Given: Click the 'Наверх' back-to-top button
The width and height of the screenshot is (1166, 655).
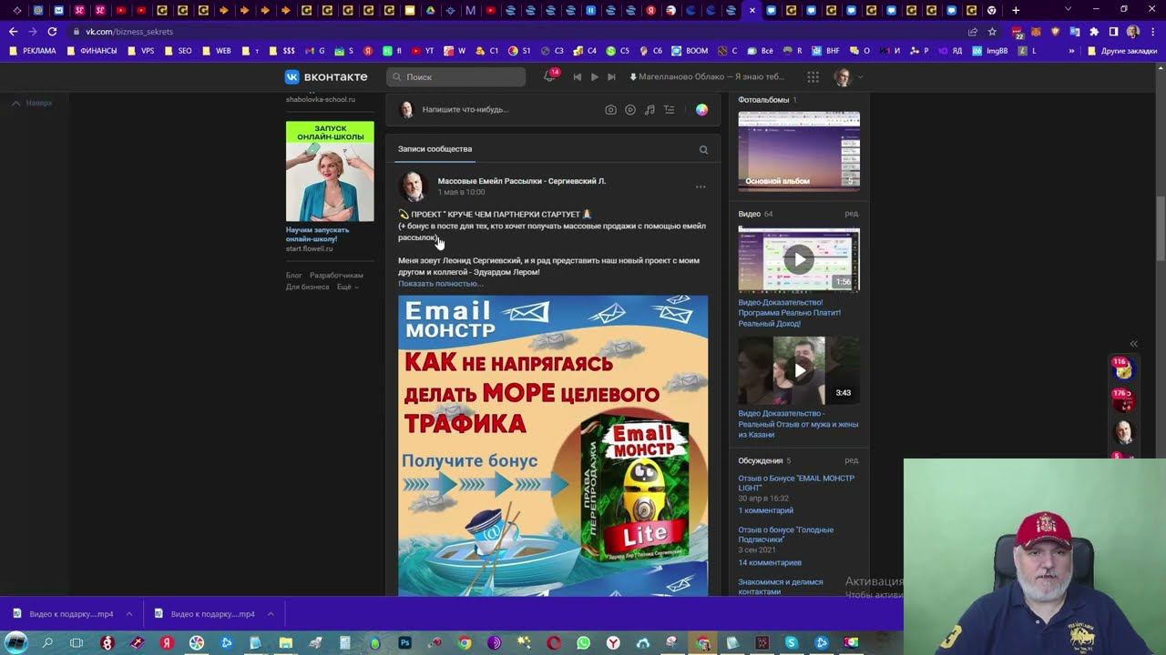Looking at the screenshot, I should pyautogui.click(x=32, y=103).
